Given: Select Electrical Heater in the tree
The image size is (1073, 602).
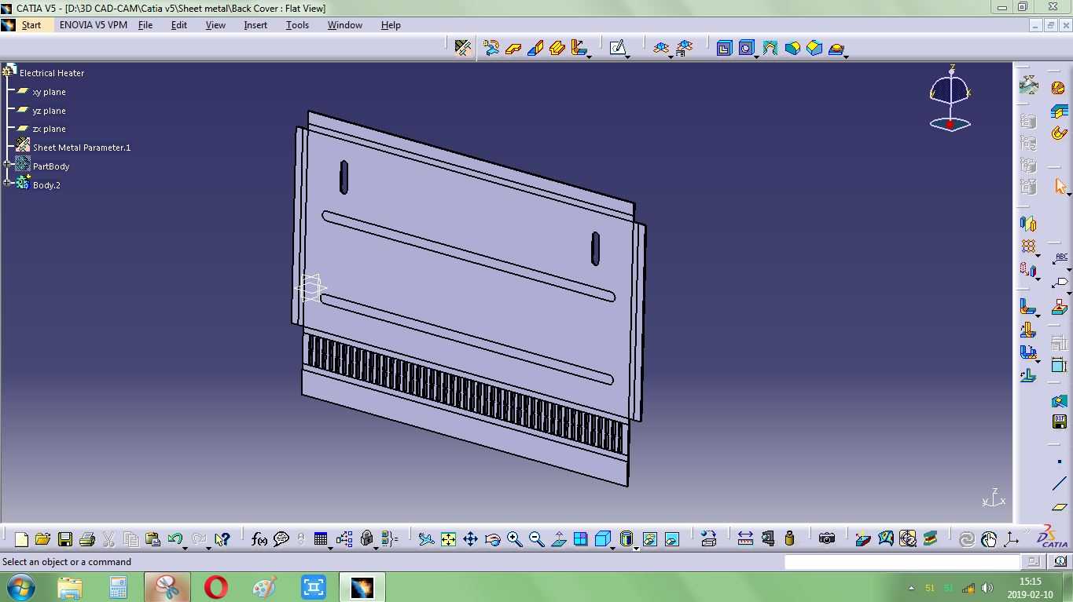Looking at the screenshot, I should point(52,73).
